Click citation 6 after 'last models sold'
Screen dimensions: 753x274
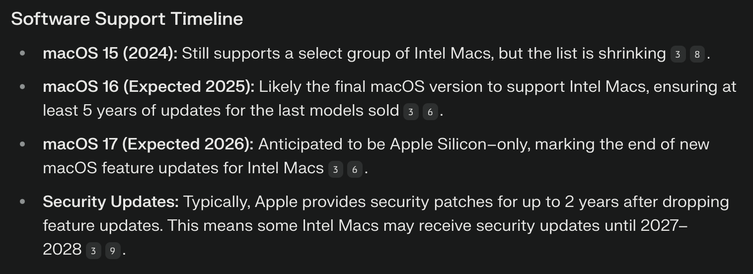430,112
